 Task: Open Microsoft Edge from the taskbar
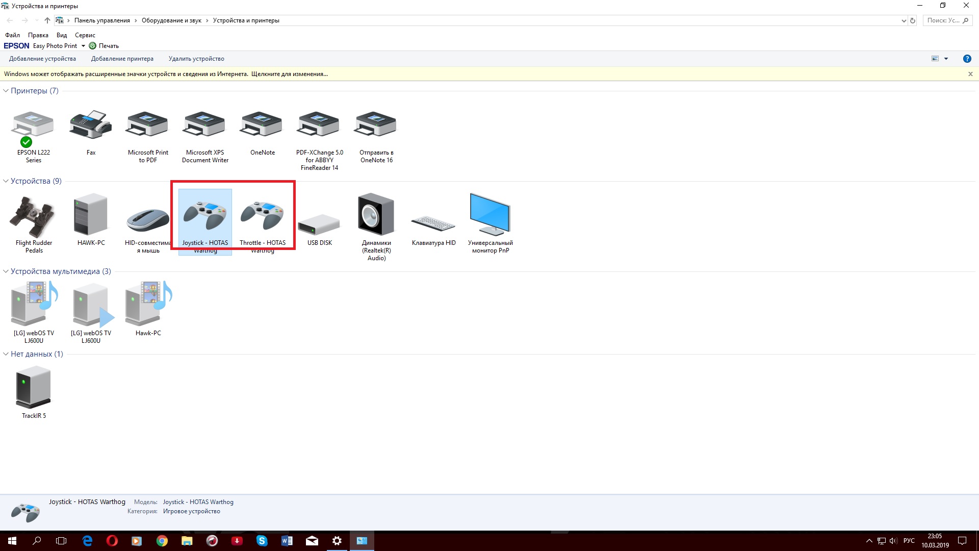[x=87, y=541]
